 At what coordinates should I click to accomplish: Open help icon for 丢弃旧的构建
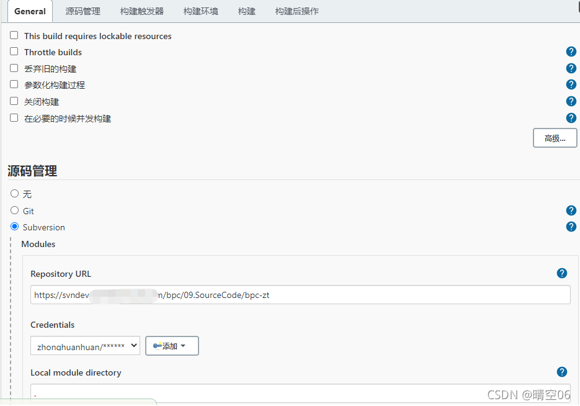coord(571,68)
